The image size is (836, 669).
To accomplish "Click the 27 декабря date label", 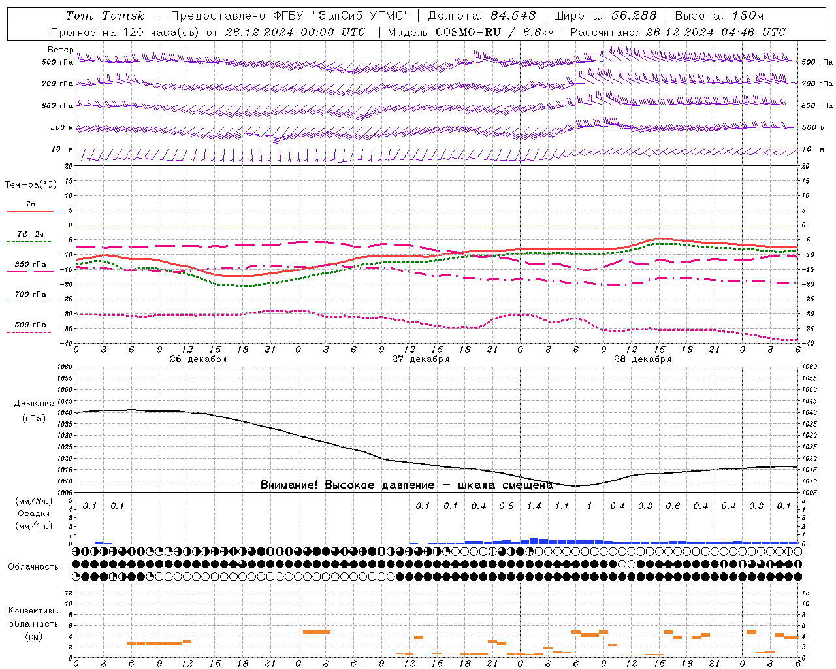I will [420, 359].
